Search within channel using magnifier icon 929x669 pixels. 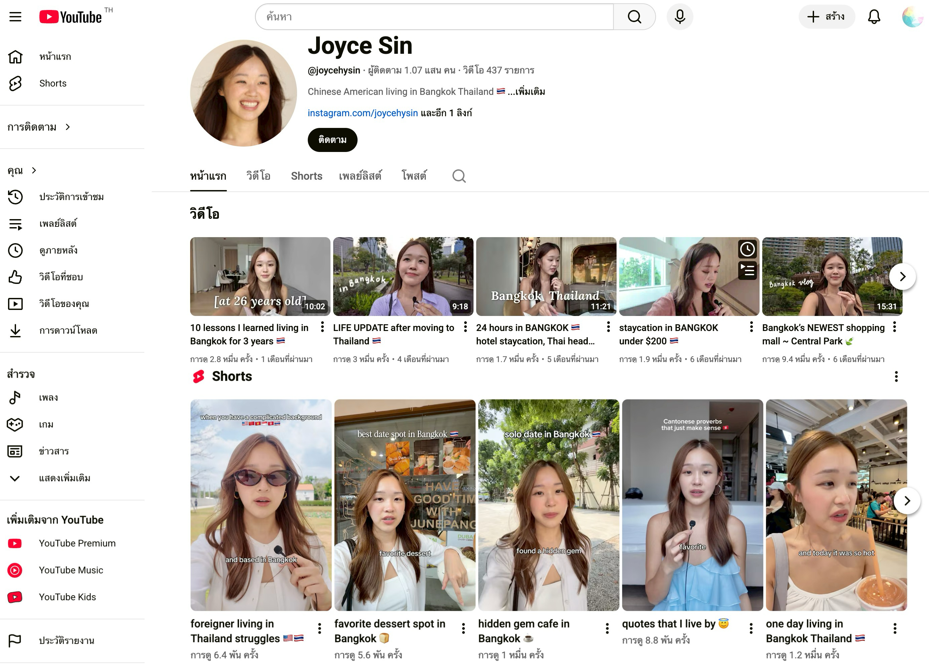click(x=459, y=176)
